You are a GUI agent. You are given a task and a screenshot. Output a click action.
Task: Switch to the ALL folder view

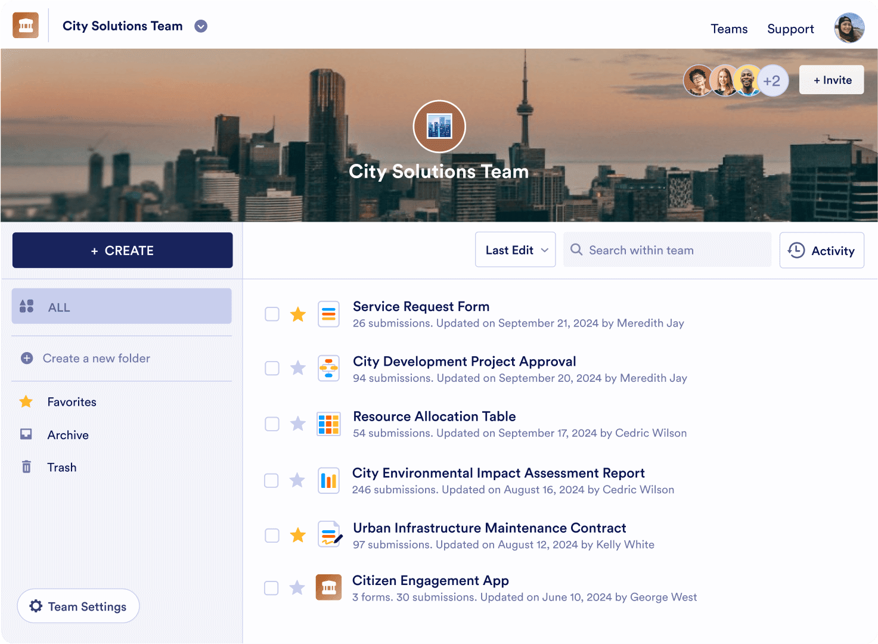(x=122, y=306)
